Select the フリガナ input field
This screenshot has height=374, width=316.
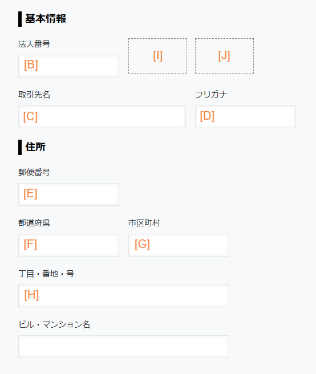[245, 117]
